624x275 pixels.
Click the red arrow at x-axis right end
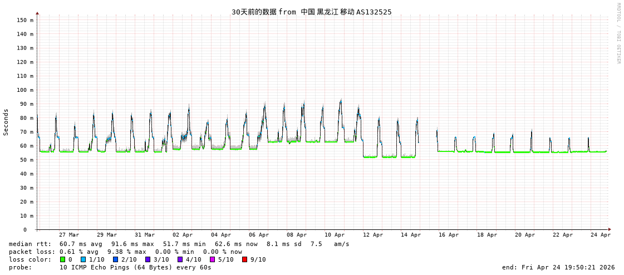tap(610, 229)
